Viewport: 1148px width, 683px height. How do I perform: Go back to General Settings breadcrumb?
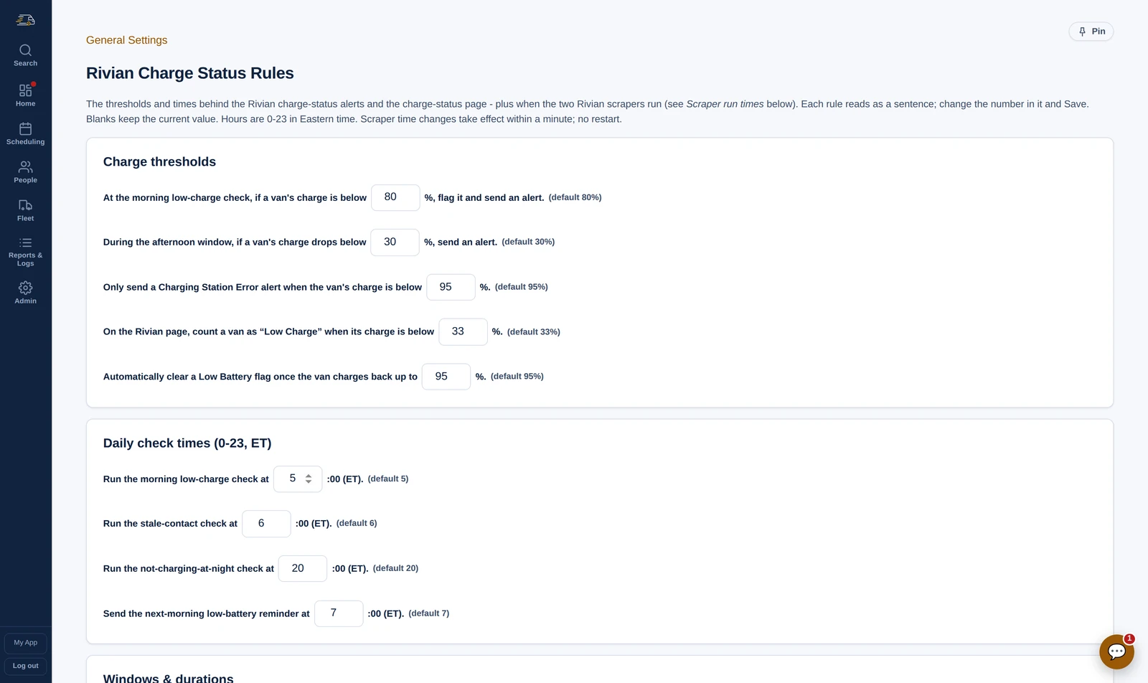[127, 40]
